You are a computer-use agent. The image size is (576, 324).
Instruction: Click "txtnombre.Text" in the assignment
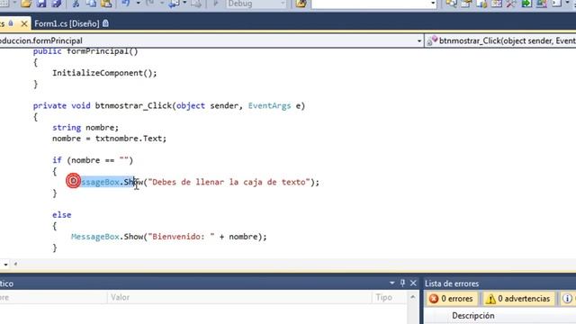pyautogui.click(x=129, y=139)
